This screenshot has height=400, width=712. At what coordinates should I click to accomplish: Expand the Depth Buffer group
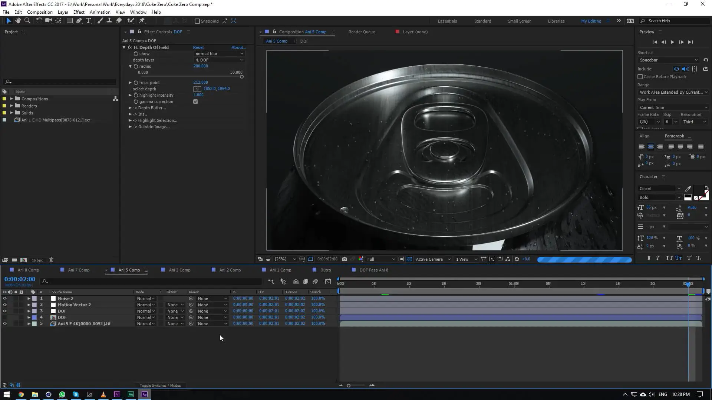click(130, 108)
